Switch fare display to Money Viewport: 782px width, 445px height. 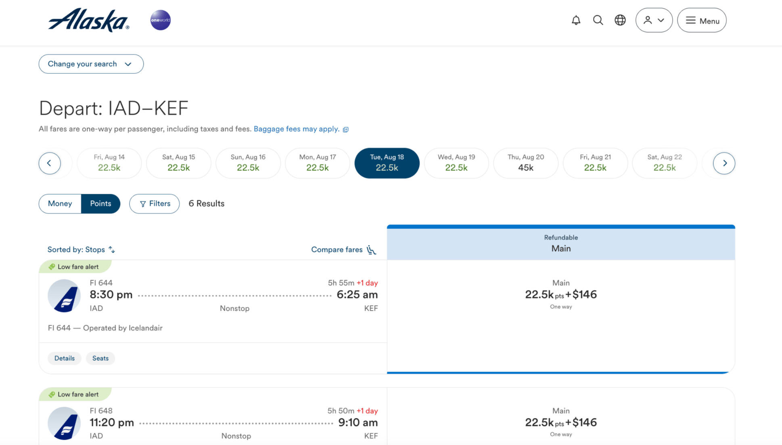click(60, 204)
